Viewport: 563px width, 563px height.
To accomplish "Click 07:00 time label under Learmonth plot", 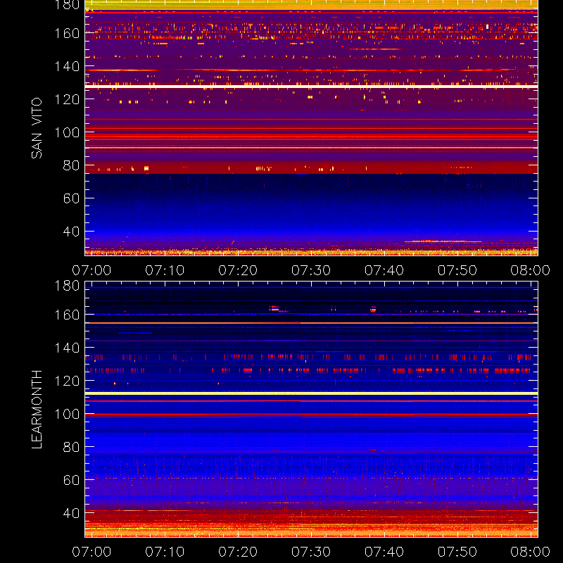I will click(x=91, y=552).
